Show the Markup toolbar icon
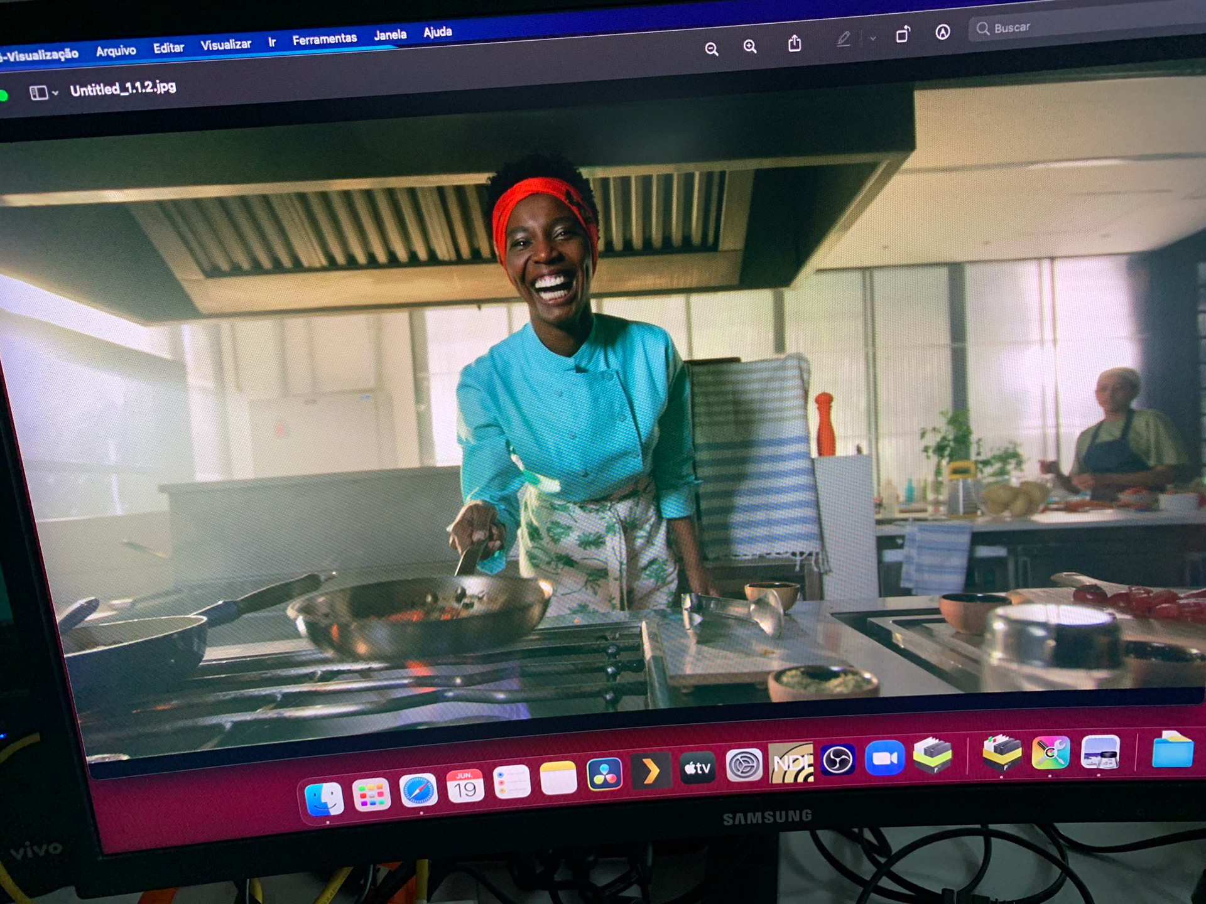This screenshot has width=1206, height=904. tap(942, 32)
